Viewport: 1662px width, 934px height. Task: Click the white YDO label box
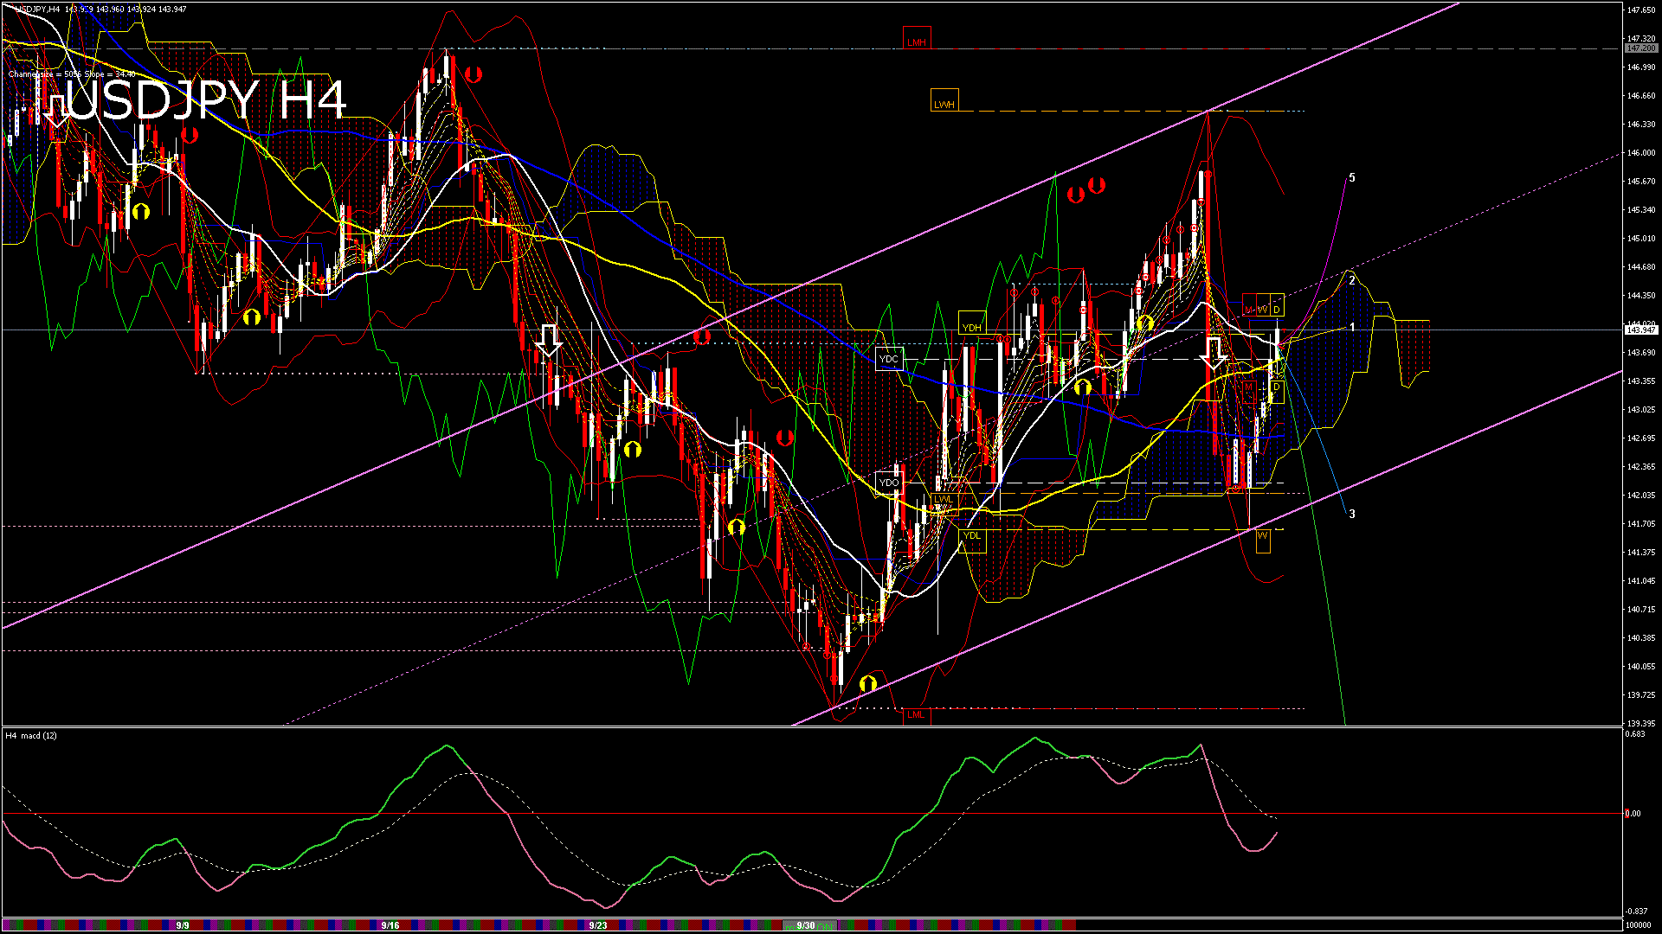[889, 483]
